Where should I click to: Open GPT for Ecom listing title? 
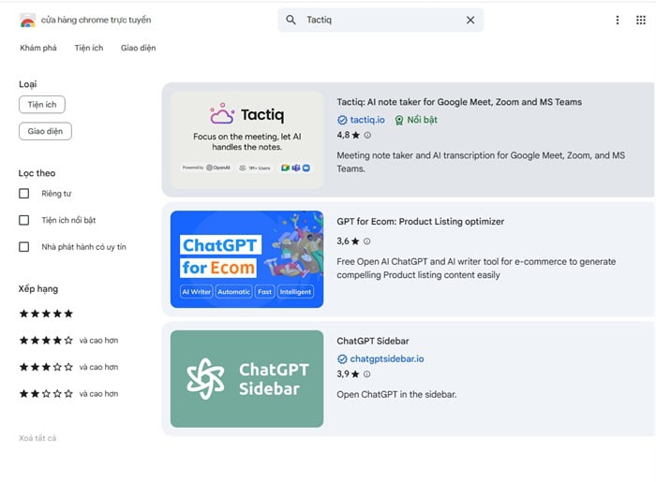421,222
